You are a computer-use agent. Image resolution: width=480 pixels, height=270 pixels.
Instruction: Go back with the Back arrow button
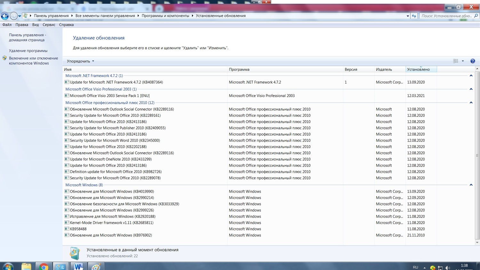click(x=5, y=16)
